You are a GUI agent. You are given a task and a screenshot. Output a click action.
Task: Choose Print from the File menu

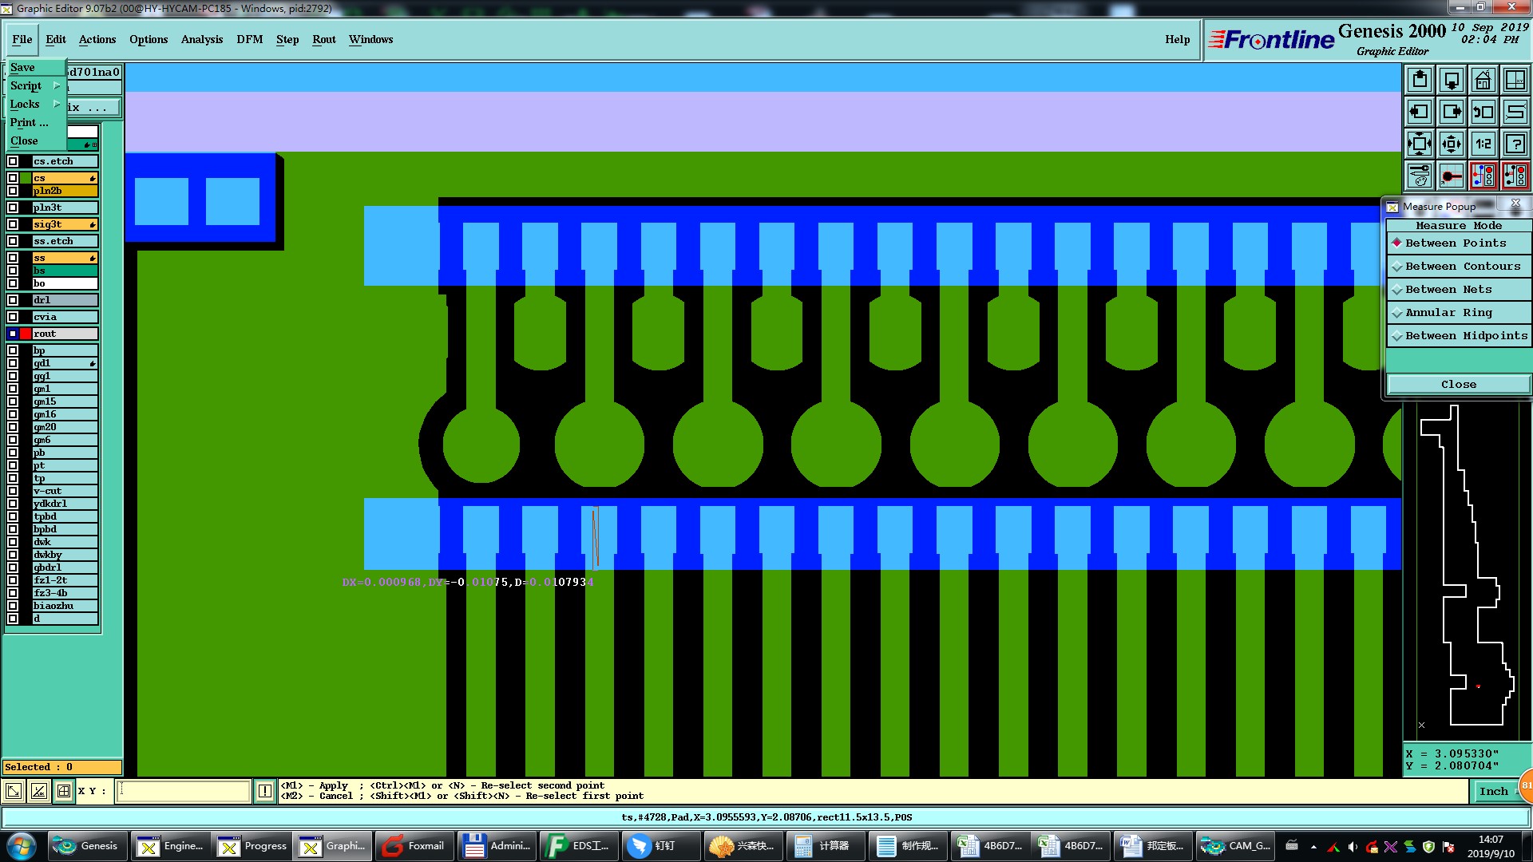(x=29, y=122)
